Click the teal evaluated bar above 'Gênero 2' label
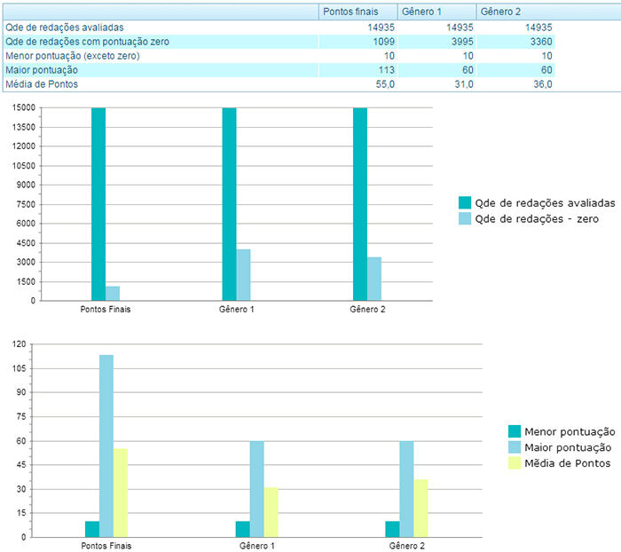Screen dimensions: 621x552 360,204
